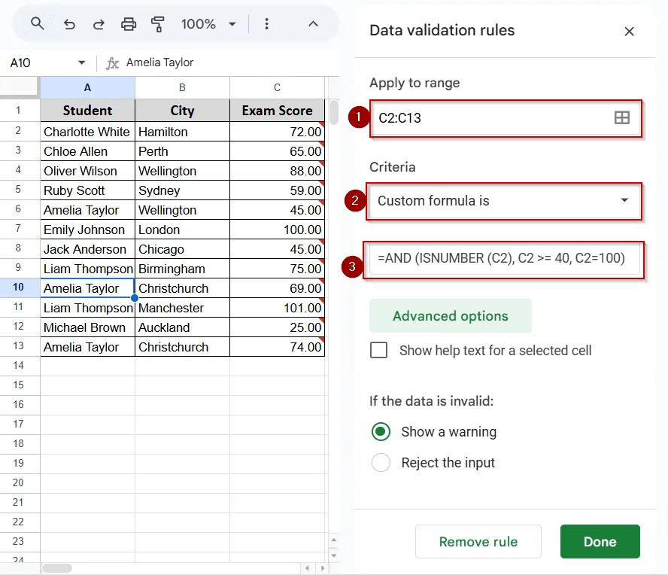Click the scroll up arrow at bottom right
Image resolution: width=668 pixels, height=575 pixels.
coord(334,540)
